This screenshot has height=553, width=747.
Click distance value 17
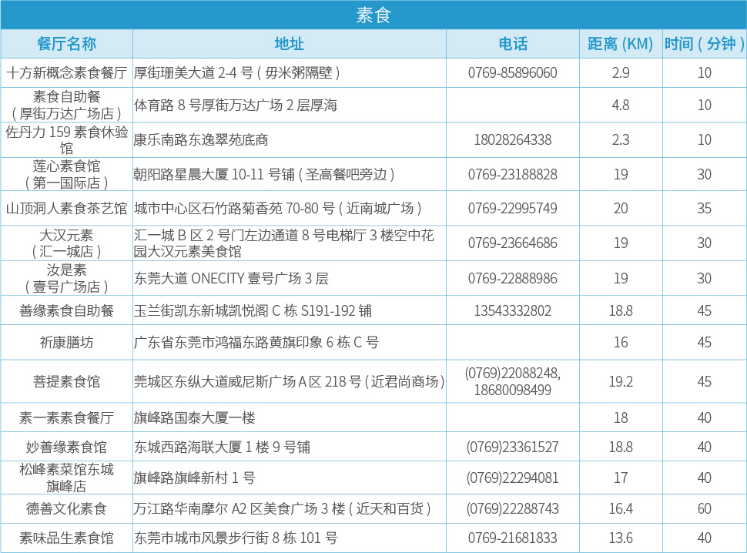621,478
